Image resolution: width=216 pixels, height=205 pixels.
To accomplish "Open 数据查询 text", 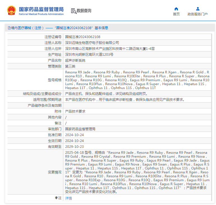I will (x=84, y=11).
